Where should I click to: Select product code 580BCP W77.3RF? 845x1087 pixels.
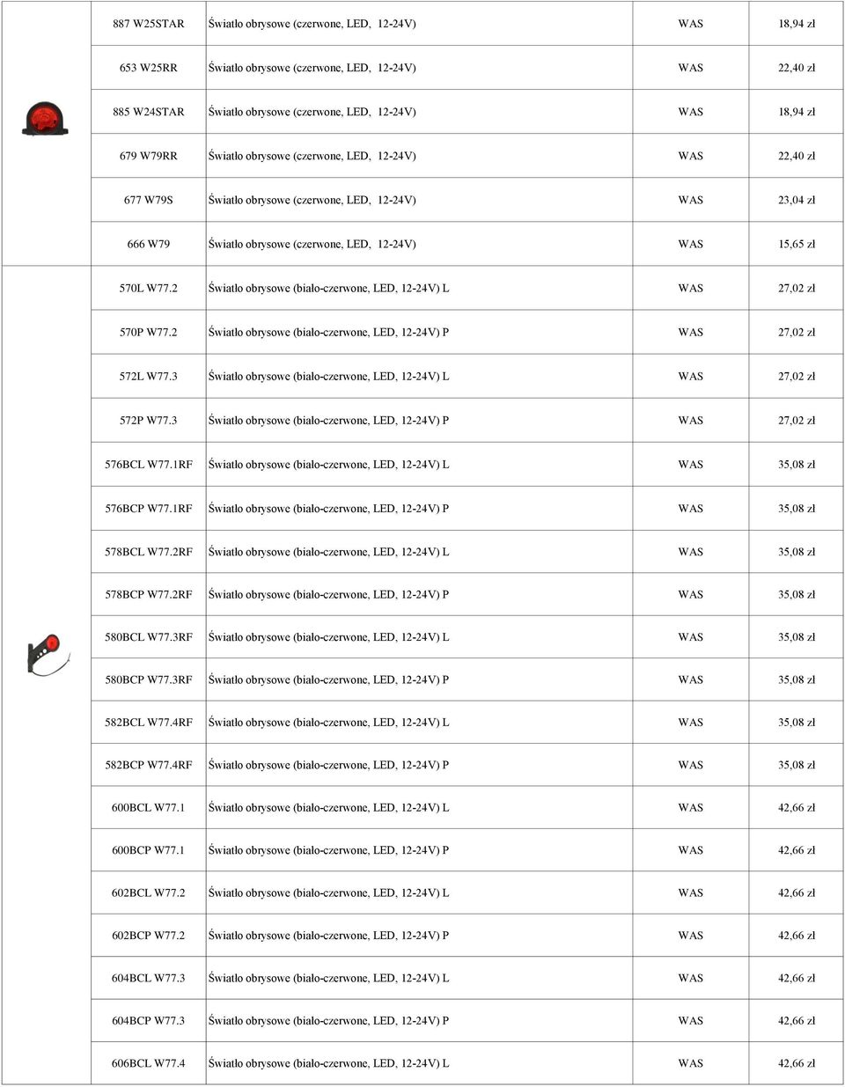click(149, 679)
